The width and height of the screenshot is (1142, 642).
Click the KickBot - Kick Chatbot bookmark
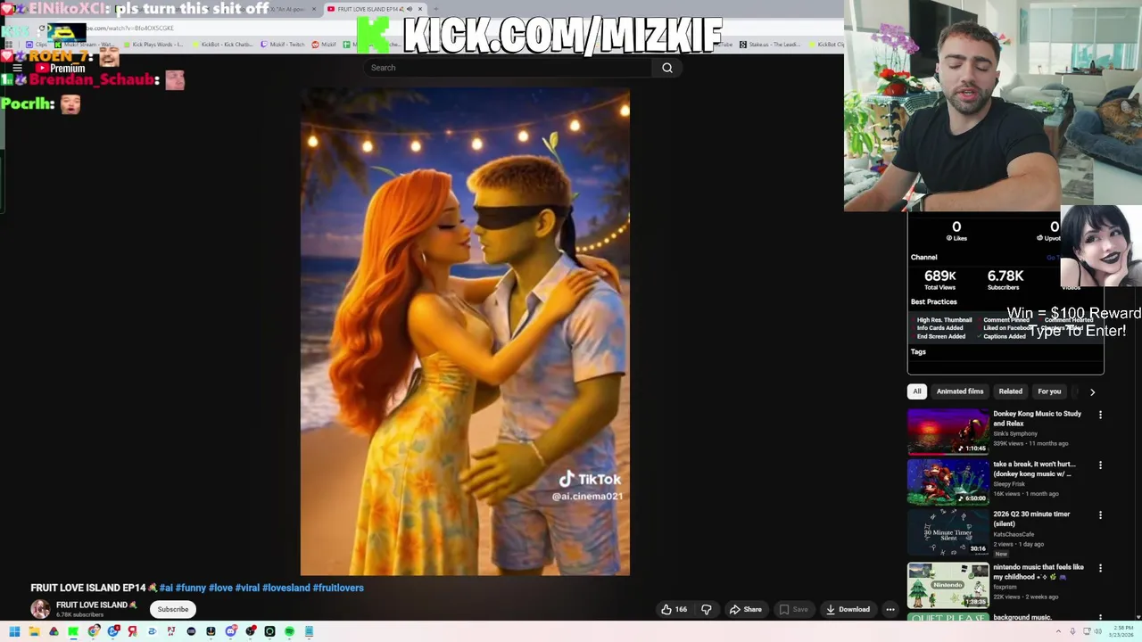[223, 45]
